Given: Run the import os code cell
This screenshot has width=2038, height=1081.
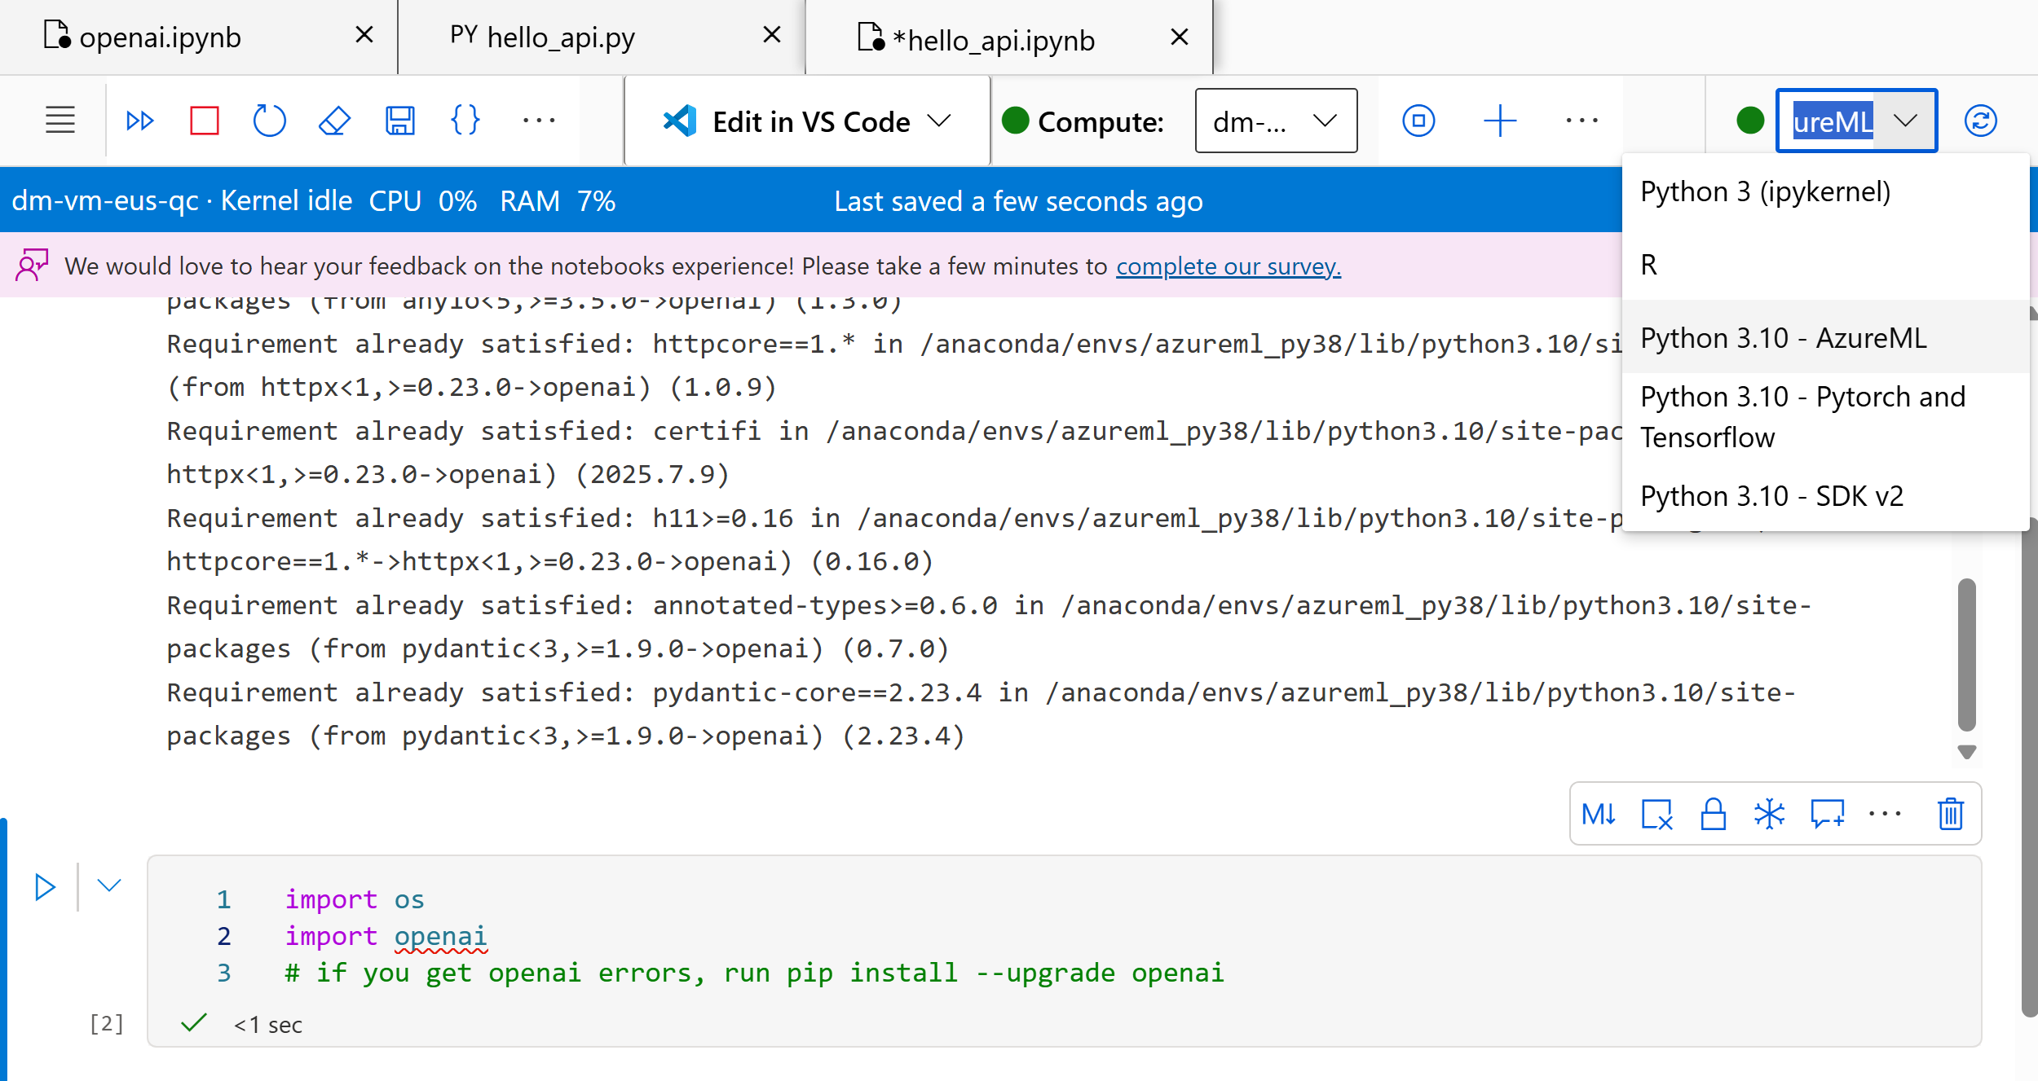Looking at the screenshot, I should [x=46, y=886].
